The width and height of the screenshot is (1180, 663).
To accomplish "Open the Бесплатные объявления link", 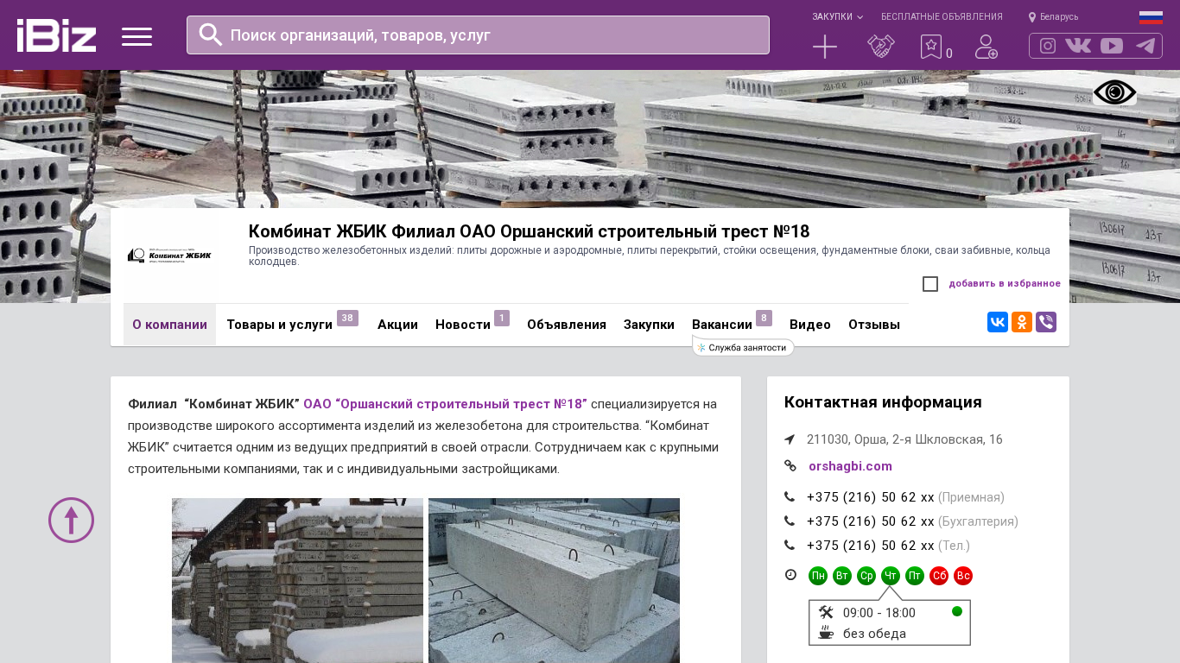I will (x=942, y=17).
